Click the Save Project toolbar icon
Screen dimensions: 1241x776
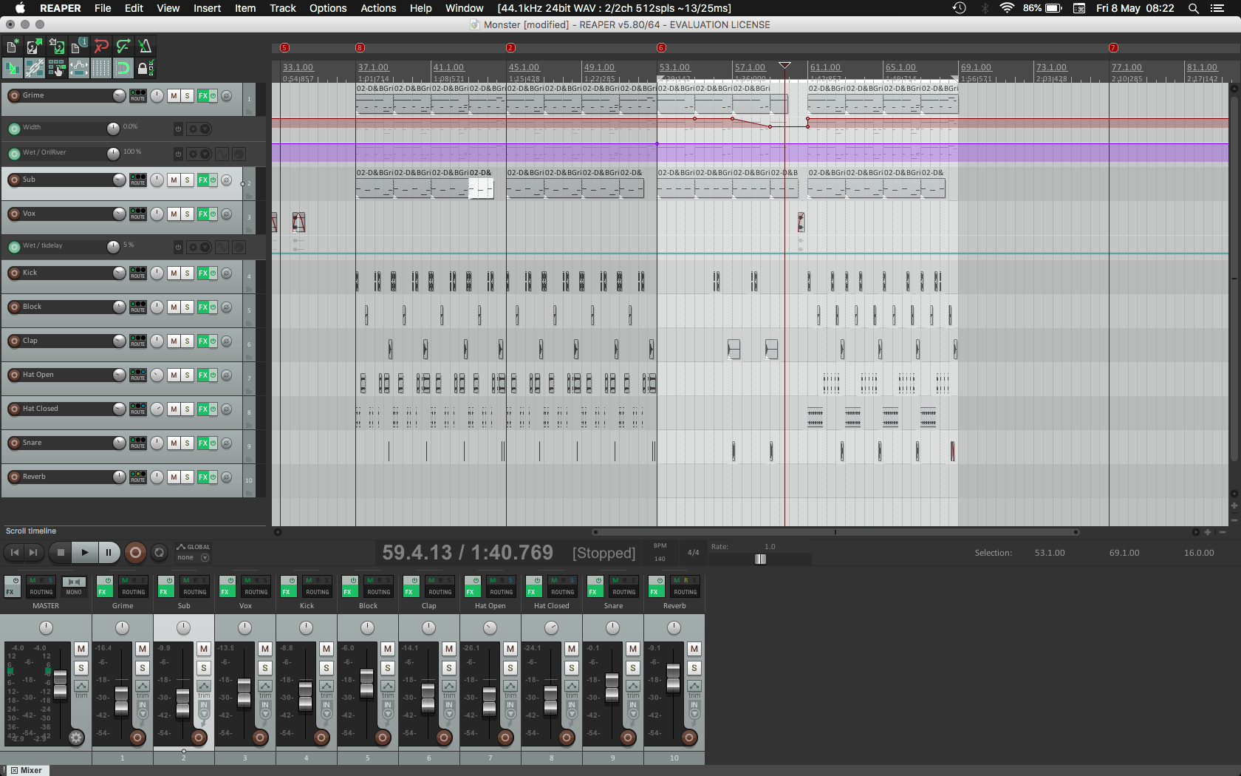tap(56, 47)
